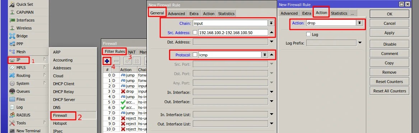The image size is (419, 133).
Task: Open the Action drop dropdown arrow
Action: coord(360,23)
